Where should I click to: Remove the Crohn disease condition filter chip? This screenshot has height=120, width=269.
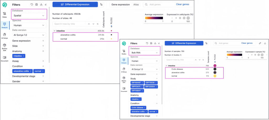(144, 107)
